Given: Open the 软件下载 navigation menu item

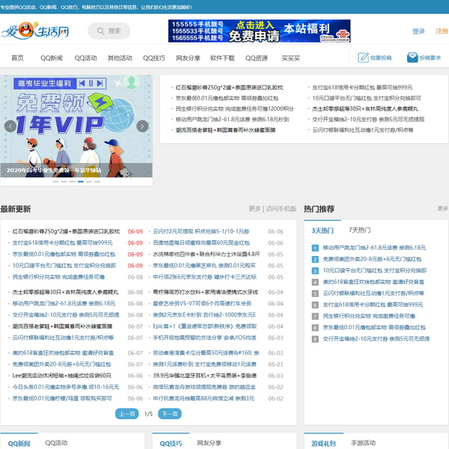Looking at the screenshot, I should (222, 58).
